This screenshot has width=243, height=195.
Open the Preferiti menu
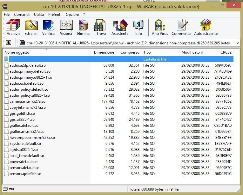(55, 15)
